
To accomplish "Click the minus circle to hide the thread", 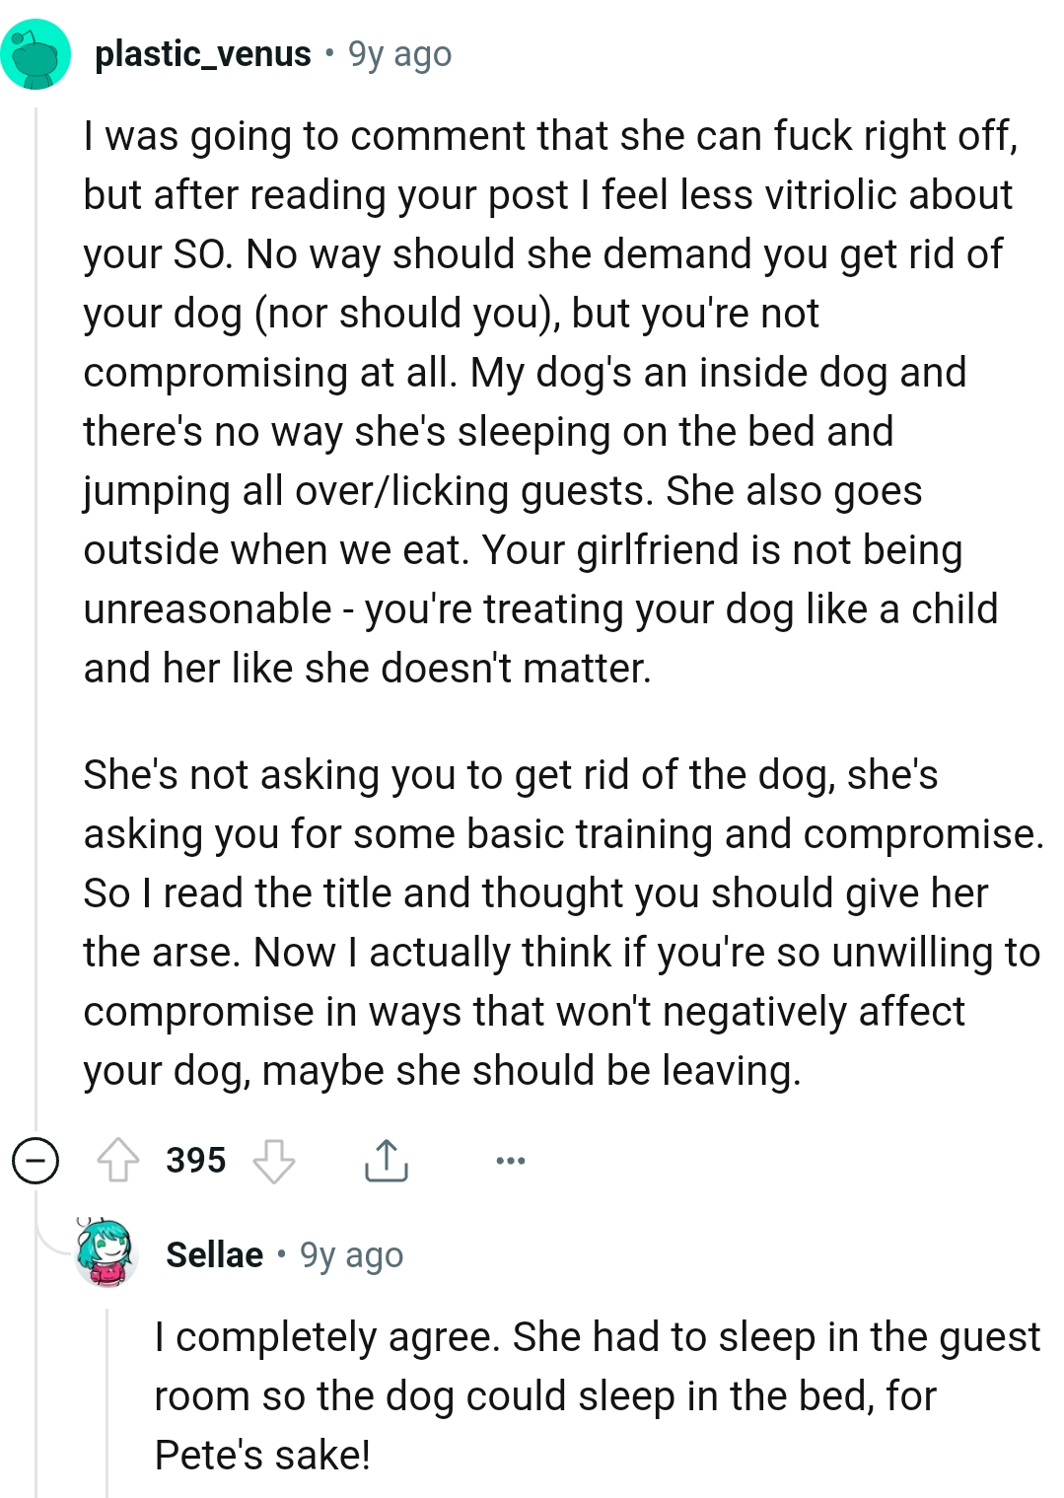I will pyautogui.click(x=35, y=1160).
